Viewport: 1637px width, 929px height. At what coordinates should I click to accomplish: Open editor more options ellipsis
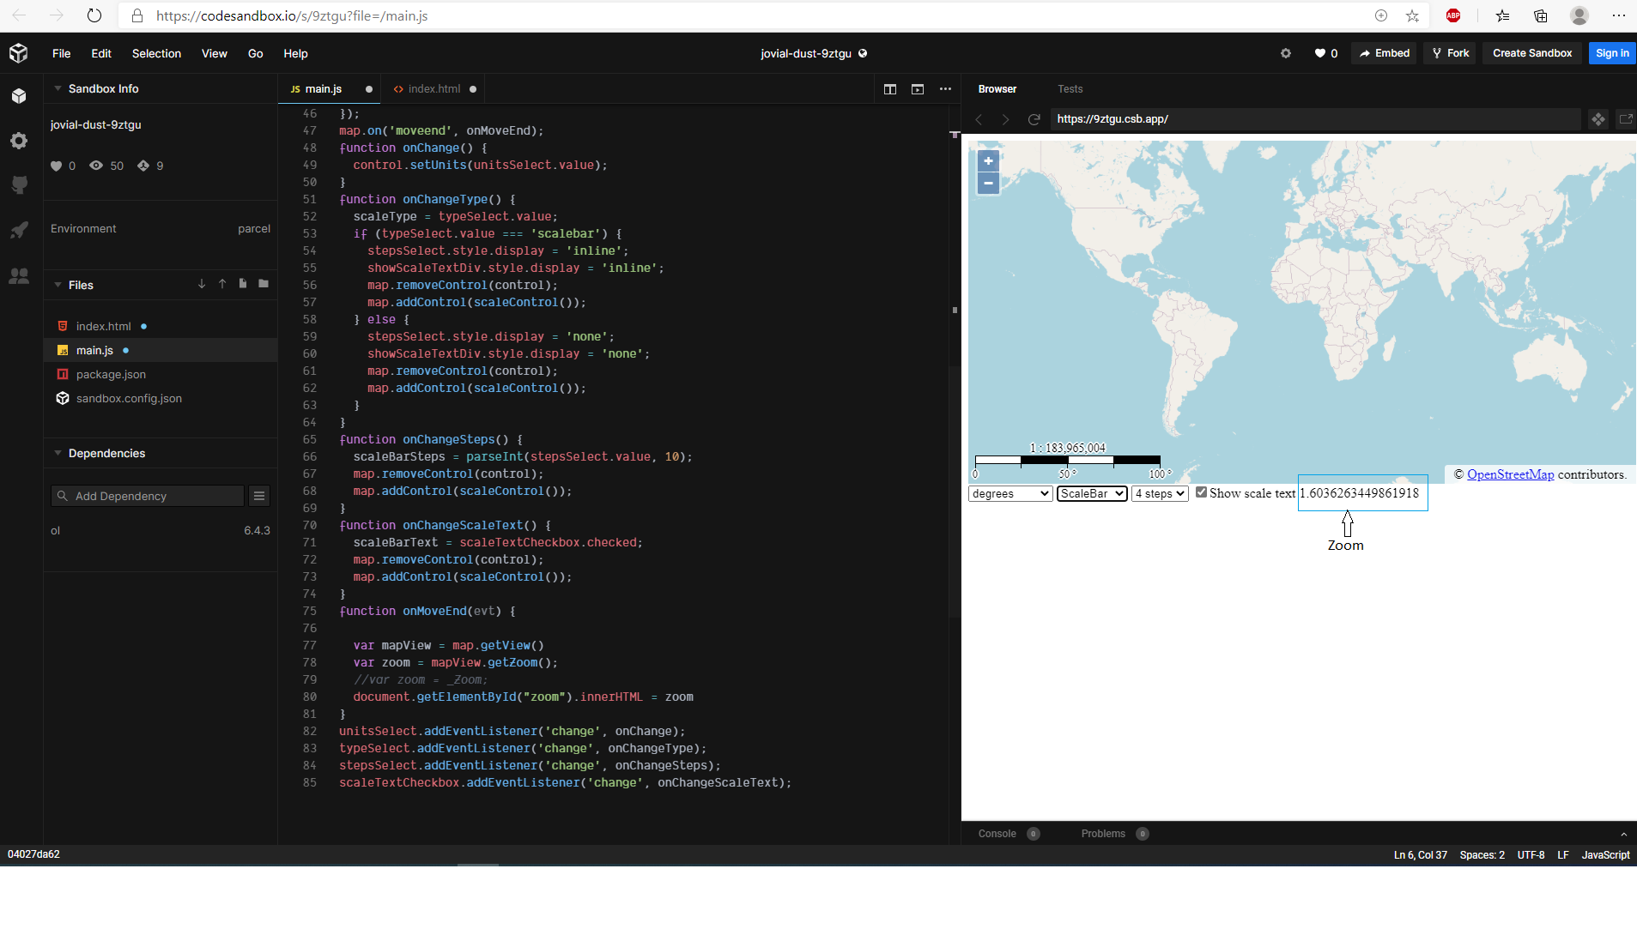(x=945, y=89)
